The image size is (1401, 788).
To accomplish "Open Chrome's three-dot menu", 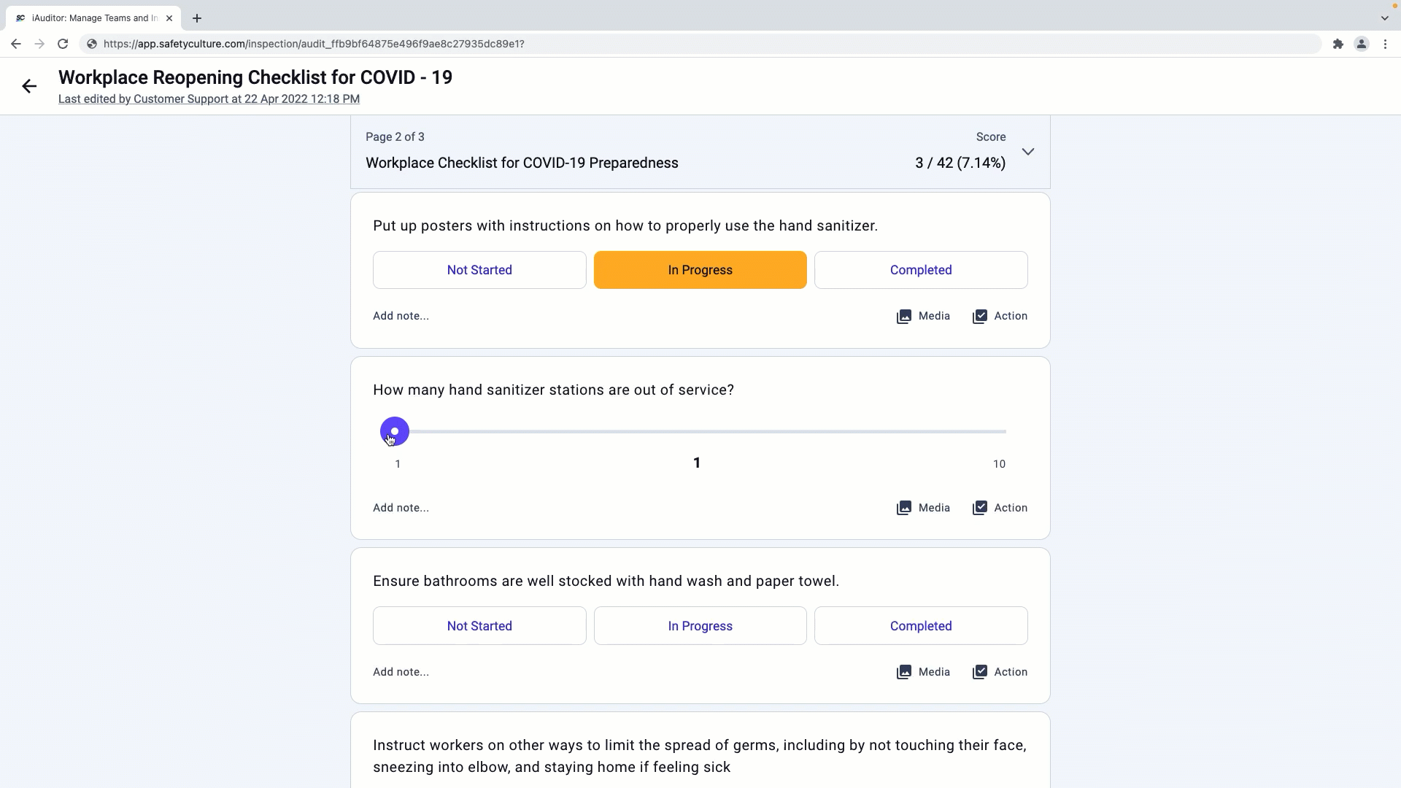I will click(x=1385, y=44).
